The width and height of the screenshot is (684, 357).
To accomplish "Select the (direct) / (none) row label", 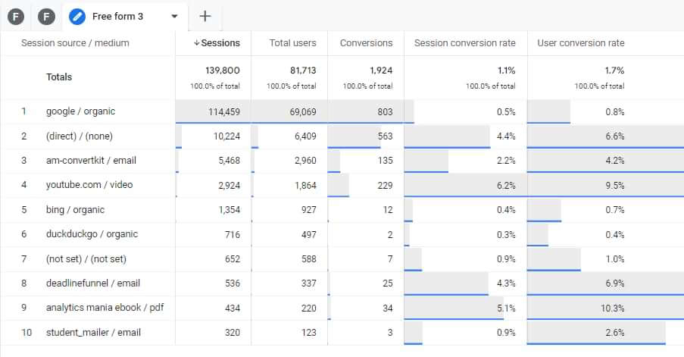I will pyautogui.click(x=80, y=136).
